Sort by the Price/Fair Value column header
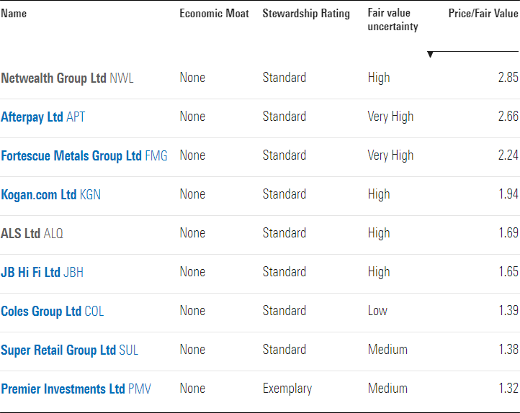This screenshot has width=520, height=413. pyautogui.click(x=483, y=13)
